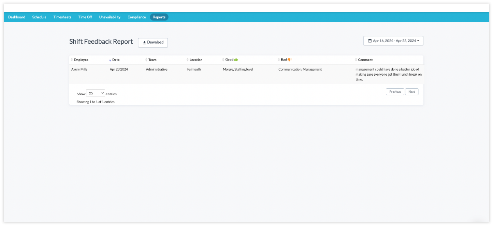Select the Time Off tab

click(x=85, y=17)
